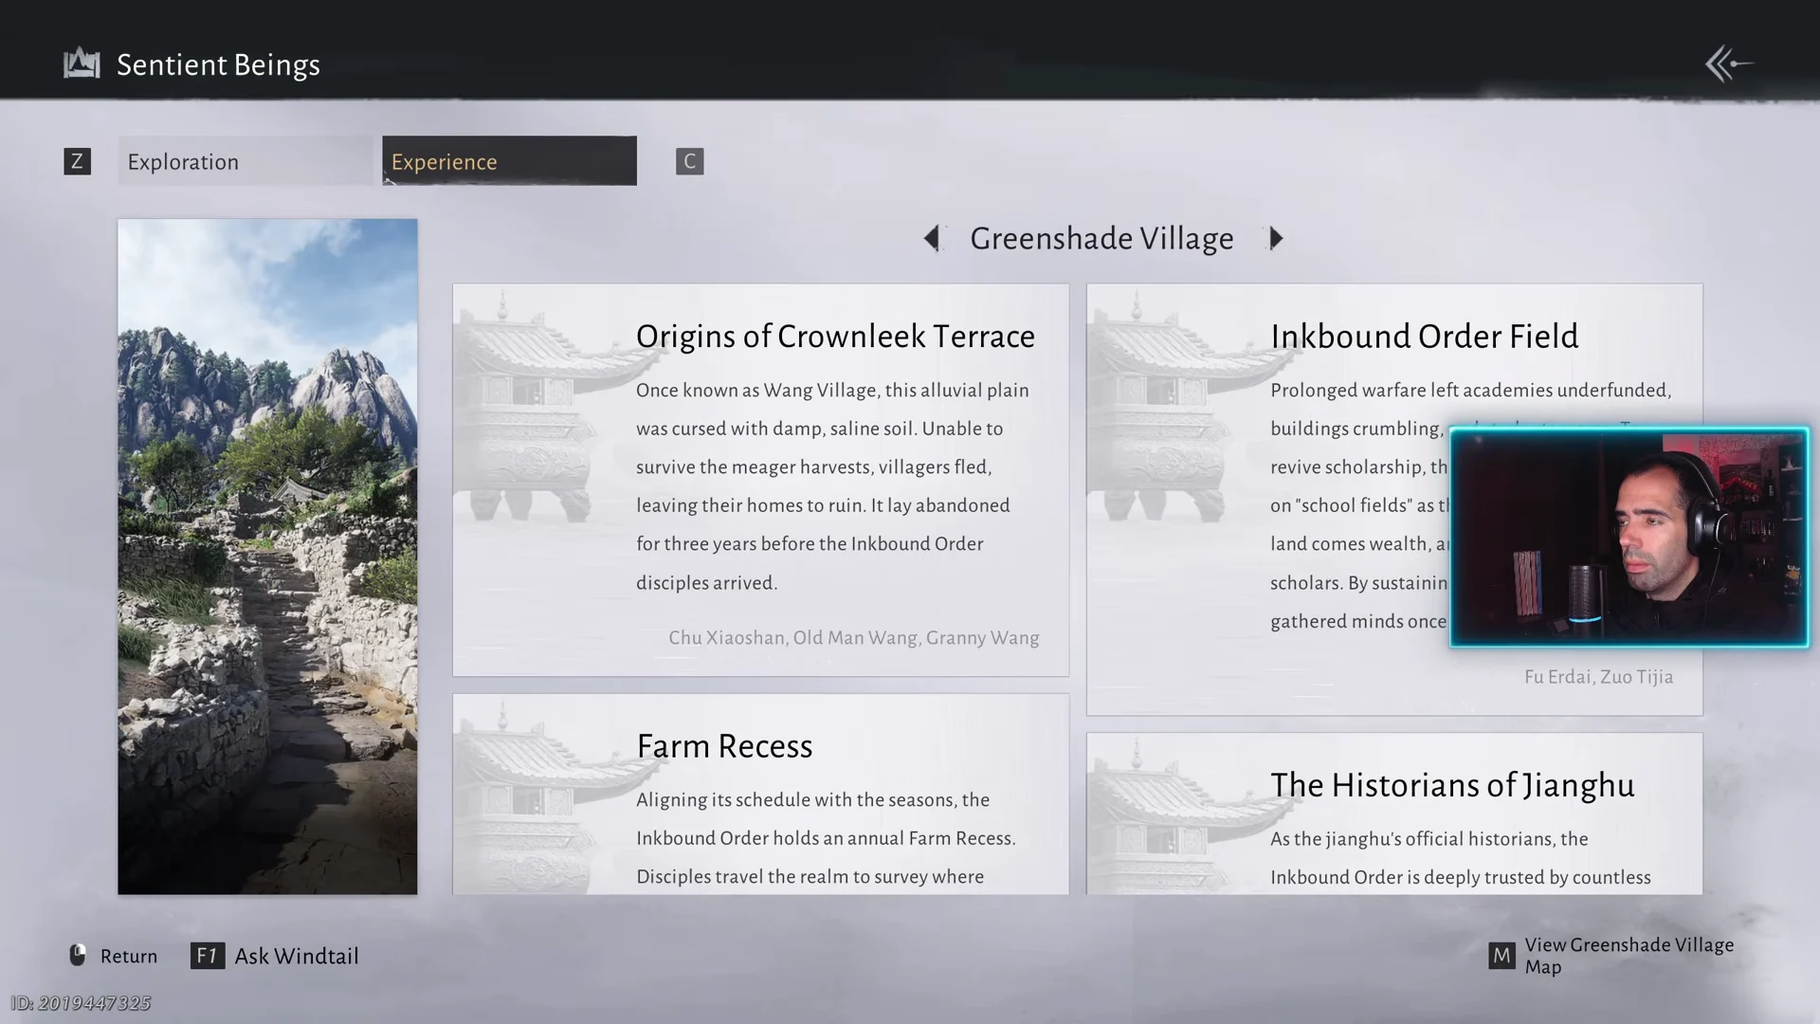This screenshot has height=1024, width=1820.
Task: Open View Greenshade Village Map
Action: (x=1629, y=956)
